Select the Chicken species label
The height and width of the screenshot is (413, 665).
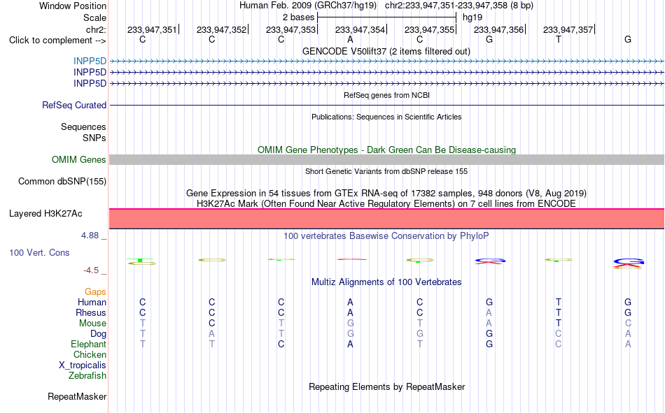pyautogui.click(x=90, y=355)
